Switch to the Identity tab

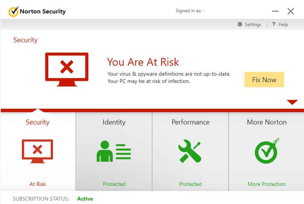(114, 122)
